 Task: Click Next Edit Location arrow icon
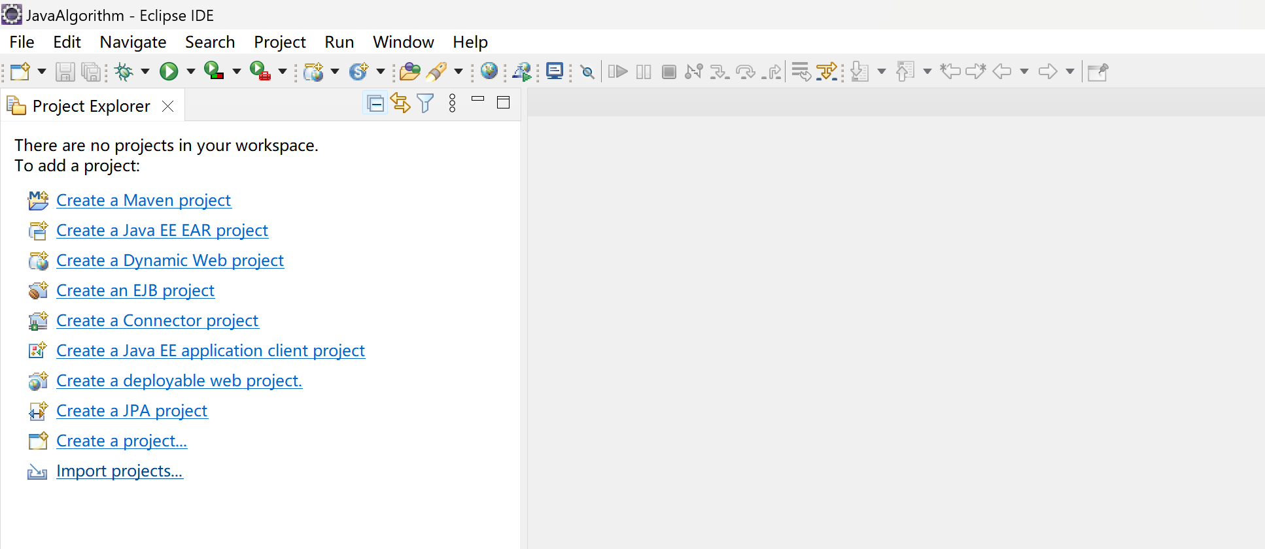coord(976,71)
